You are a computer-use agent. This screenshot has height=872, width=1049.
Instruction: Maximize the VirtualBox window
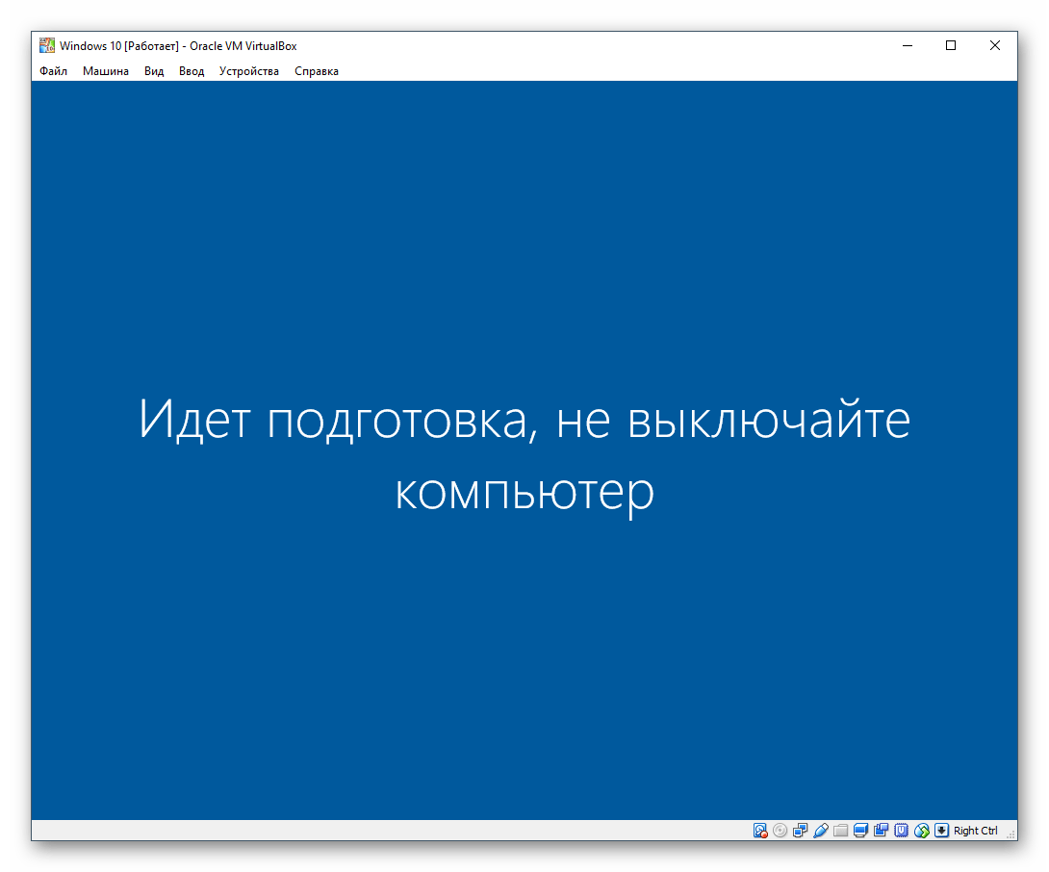point(951,45)
